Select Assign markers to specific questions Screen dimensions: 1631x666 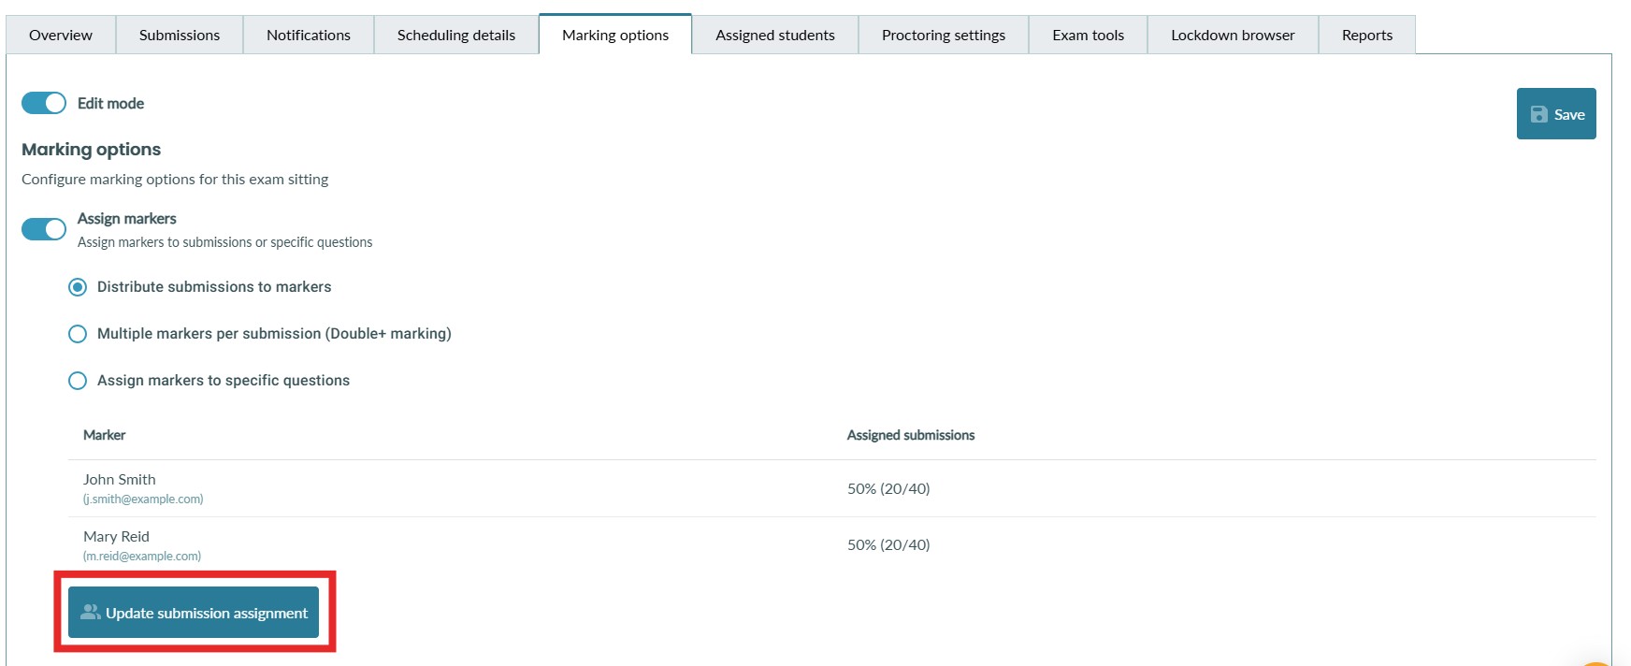tap(78, 381)
